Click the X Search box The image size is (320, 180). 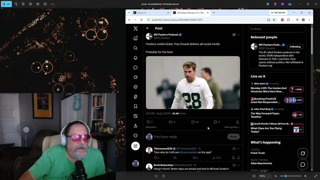pos(277,29)
